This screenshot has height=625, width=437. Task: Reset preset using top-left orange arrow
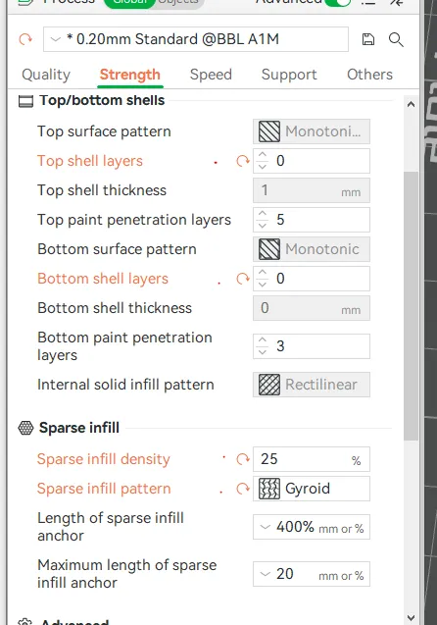pos(25,39)
